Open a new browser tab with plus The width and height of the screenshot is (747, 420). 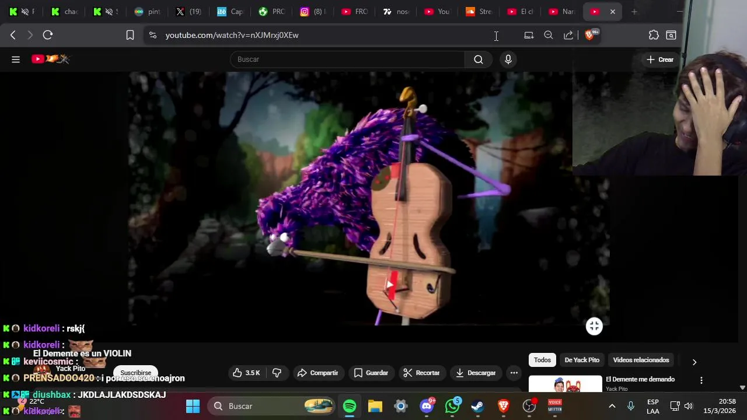point(634,12)
